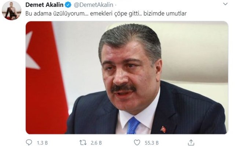Screen dimensions: 242x150
Task: Click the 55,3 B like count
Action: tap(152, 143)
